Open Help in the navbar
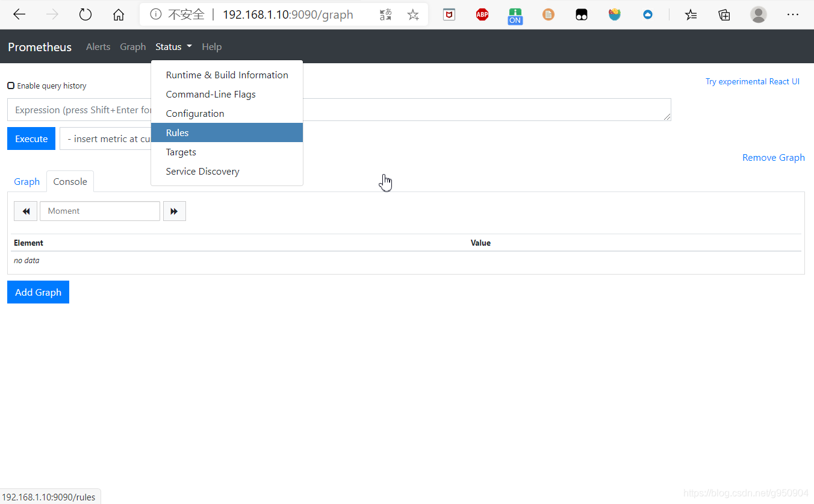 [x=212, y=46]
